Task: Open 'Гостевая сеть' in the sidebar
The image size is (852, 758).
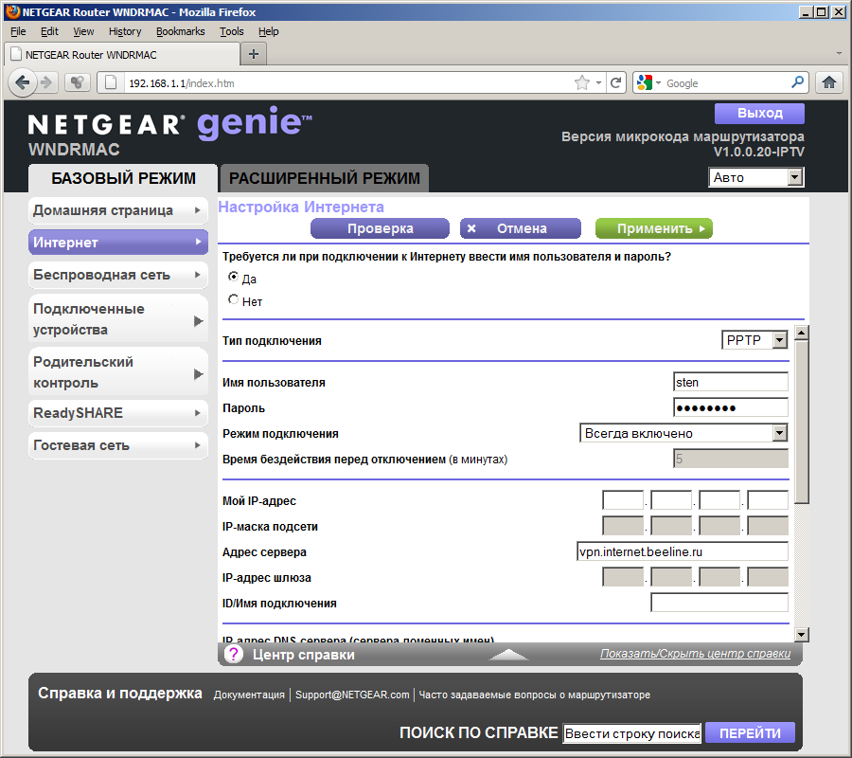Action: (x=118, y=445)
